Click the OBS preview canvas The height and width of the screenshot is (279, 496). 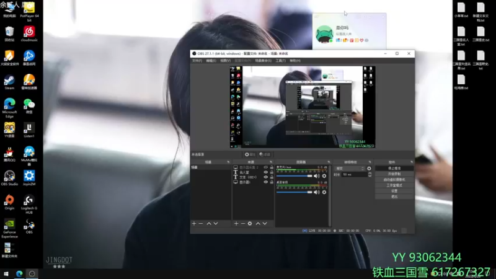click(x=303, y=107)
